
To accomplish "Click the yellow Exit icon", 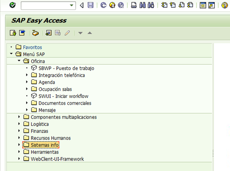I will (x=112, y=5).
